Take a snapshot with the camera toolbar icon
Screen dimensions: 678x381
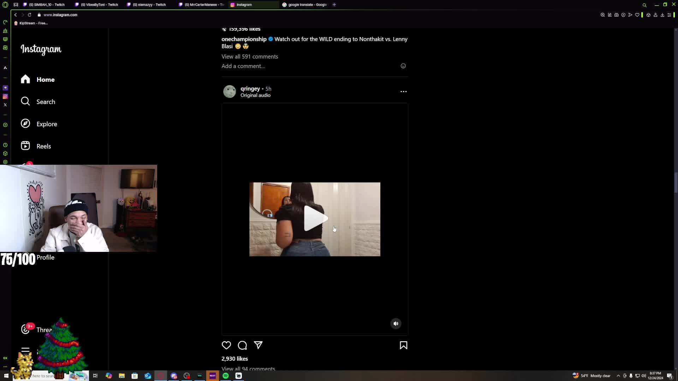(x=617, y=15)
